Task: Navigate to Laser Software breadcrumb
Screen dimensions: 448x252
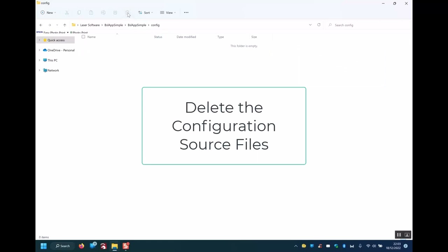Action: (90, 25)
